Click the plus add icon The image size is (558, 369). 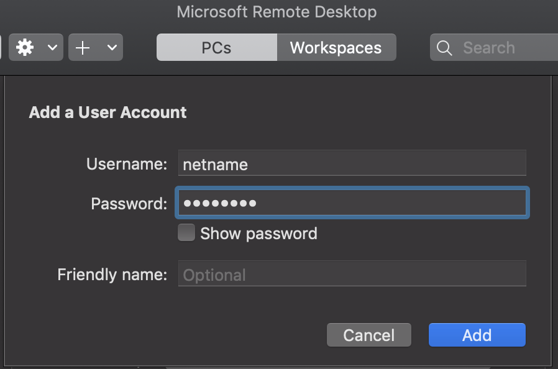pos(83,48)
